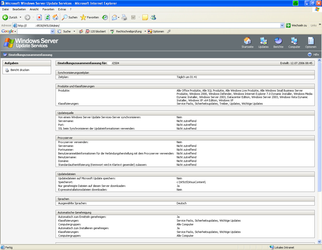Viewport: 322px width, 250px height.
Task: Click the 'Täglich um 01:41' schedule value
Action: (187, 77)
